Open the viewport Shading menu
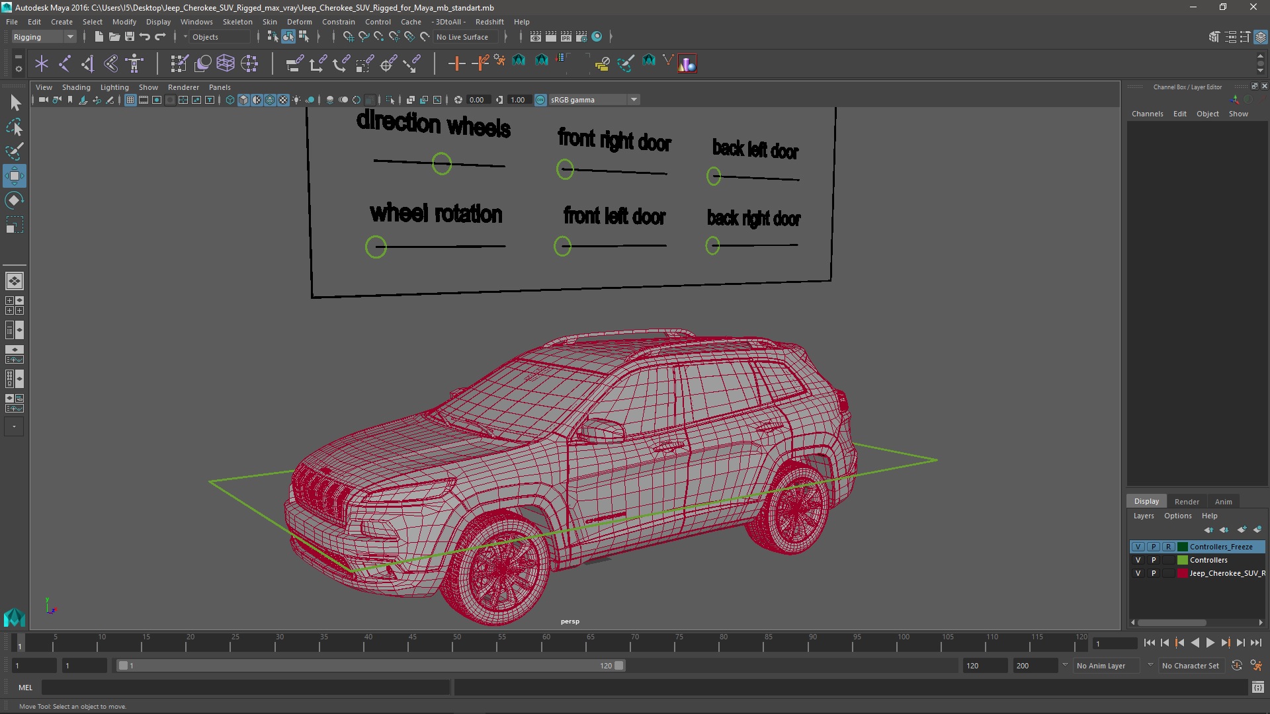This screenshot has height=714, width=1270. point(76,87)
